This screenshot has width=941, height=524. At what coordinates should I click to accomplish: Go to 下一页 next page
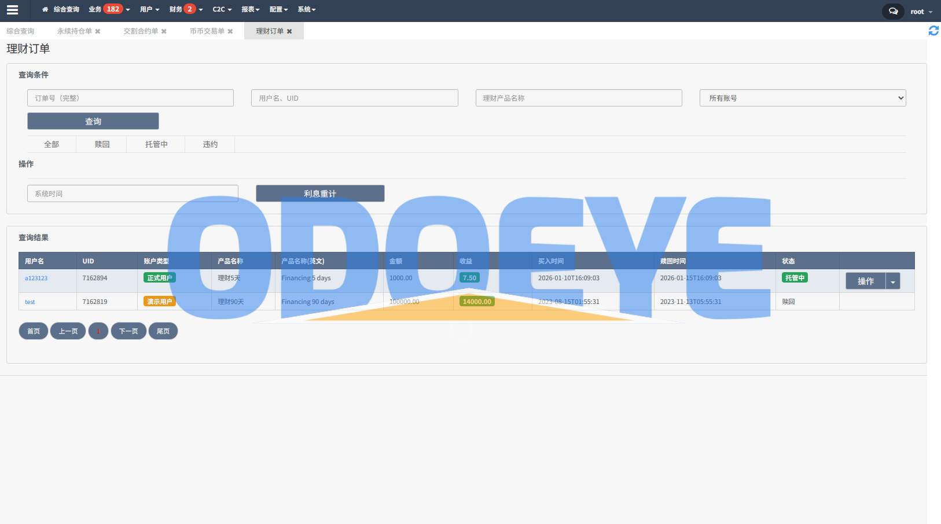(x=128, y=331)
